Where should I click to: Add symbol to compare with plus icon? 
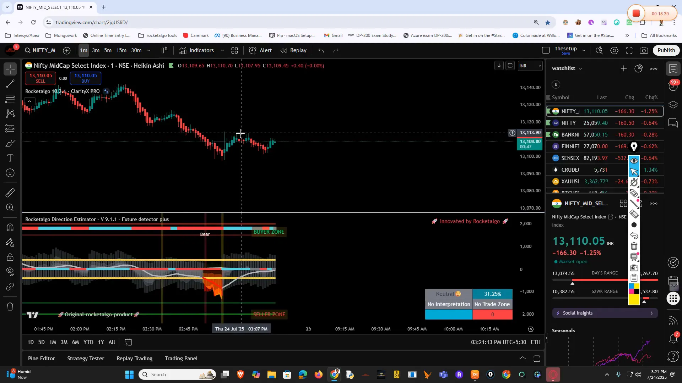click(66, 50)
